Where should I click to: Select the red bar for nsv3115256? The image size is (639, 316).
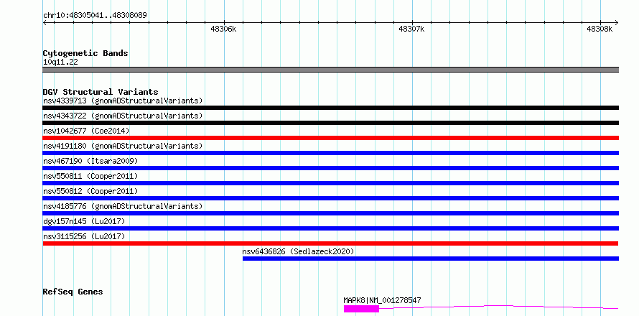[x=330, y=243]
